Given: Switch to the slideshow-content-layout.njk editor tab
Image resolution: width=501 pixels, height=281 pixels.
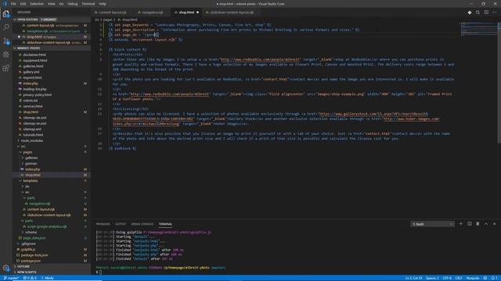Looking at the screenshot, I should click(232, 12).
